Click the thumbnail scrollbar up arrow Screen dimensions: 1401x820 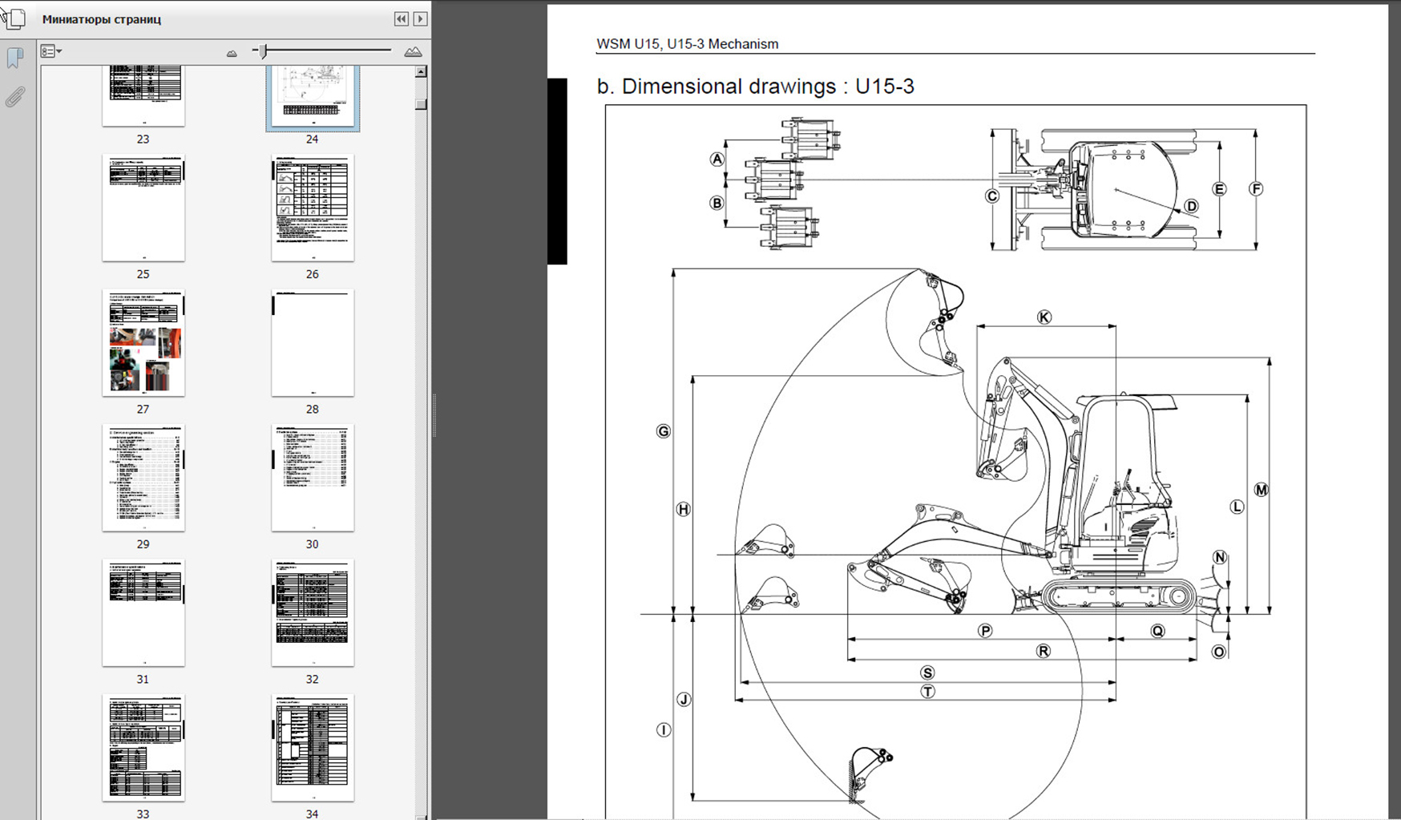[421, 72]
